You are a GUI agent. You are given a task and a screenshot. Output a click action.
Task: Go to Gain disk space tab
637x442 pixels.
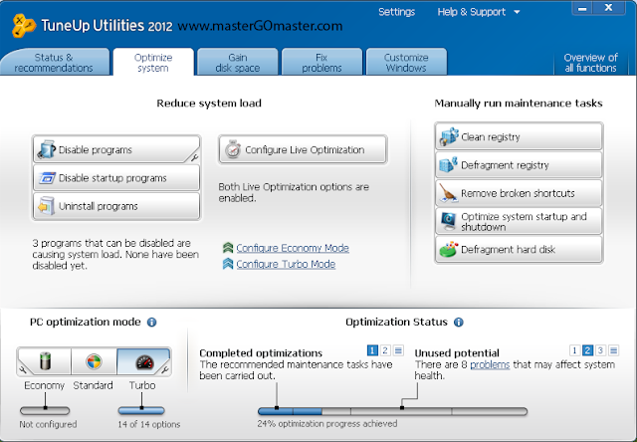coord(238,62)
